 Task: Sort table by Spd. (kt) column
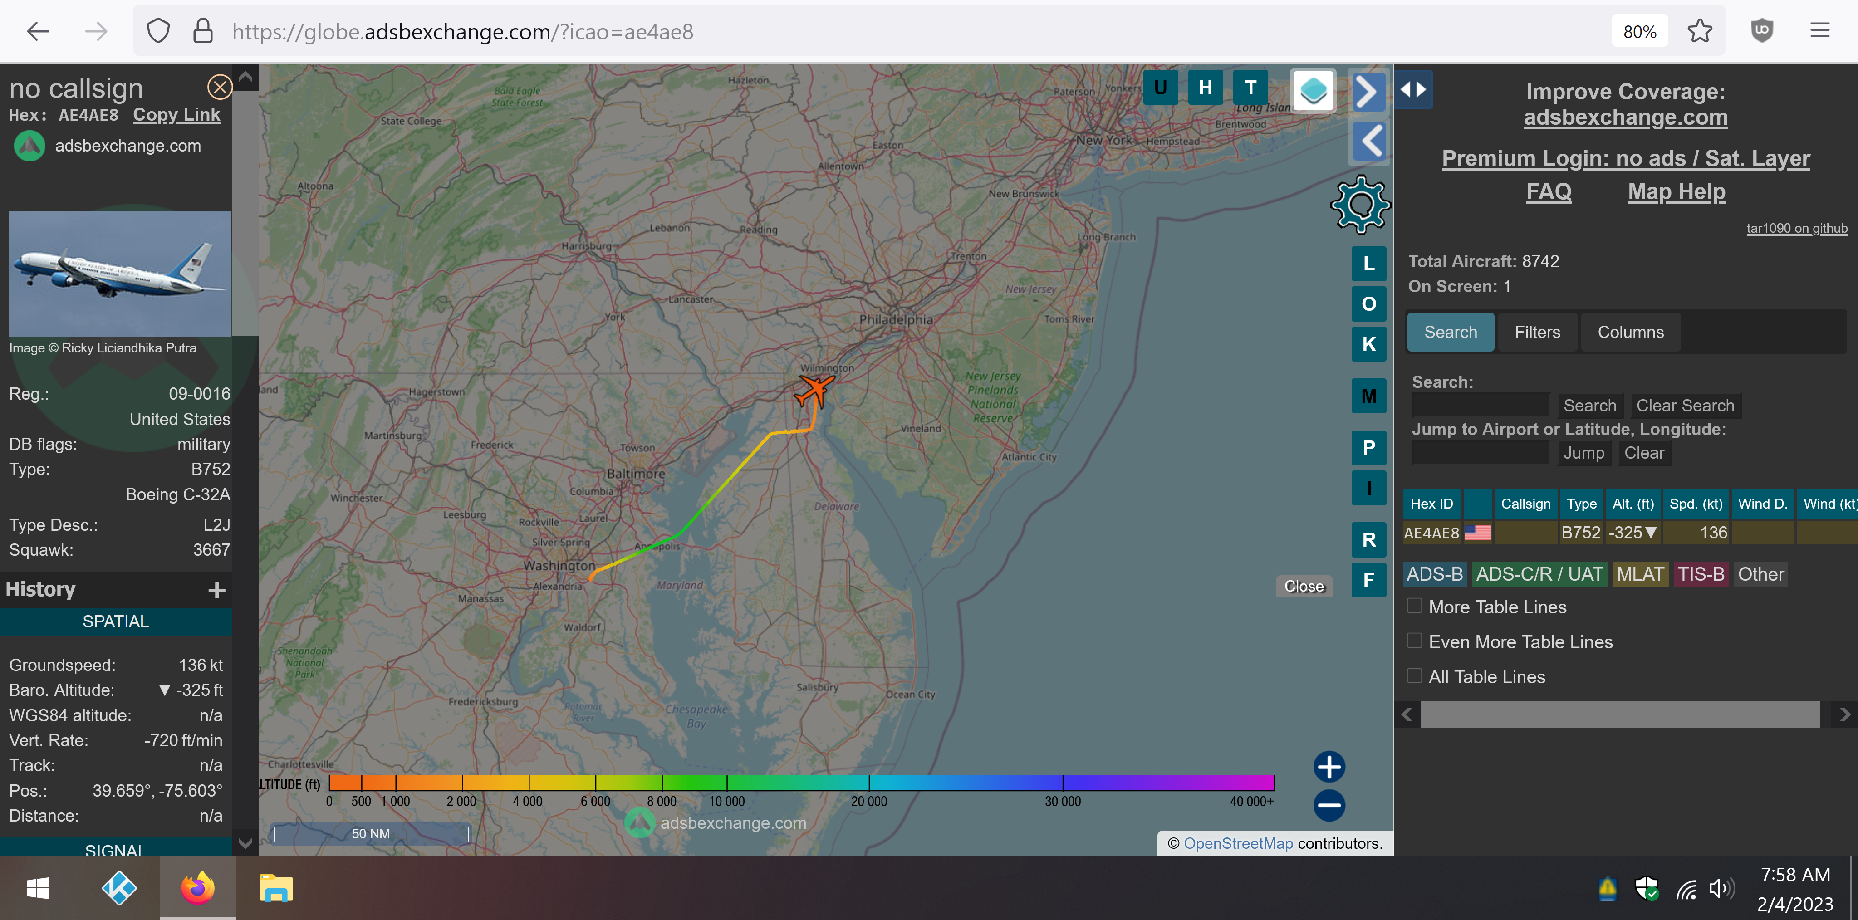(1695, 504)
